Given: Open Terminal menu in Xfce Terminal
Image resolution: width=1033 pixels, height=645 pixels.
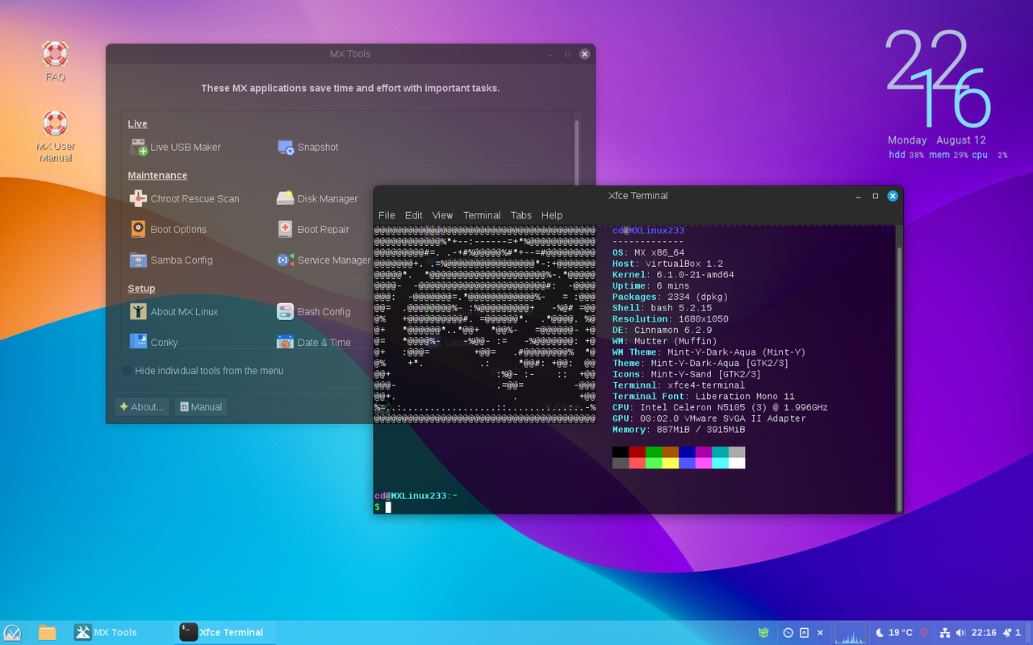Looking at the screenshot, I should pyautogui.click(x=482, y=215).
